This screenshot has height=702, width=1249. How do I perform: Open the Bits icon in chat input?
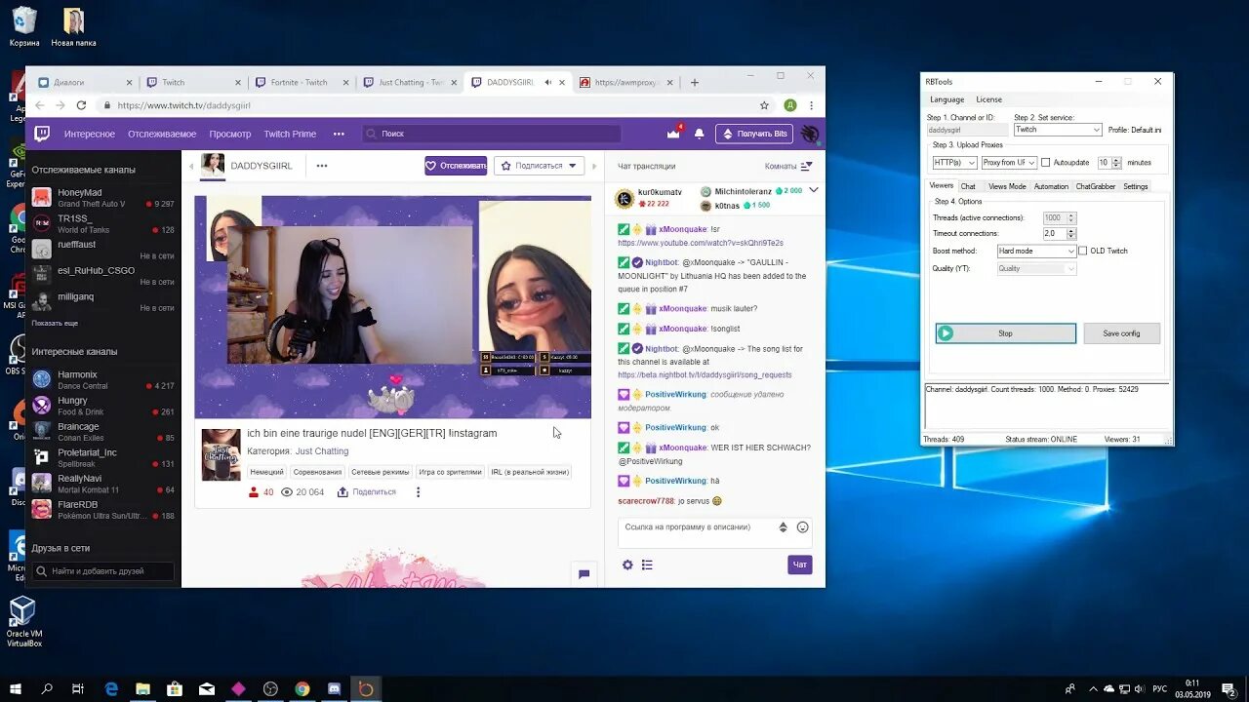point(783,526)
